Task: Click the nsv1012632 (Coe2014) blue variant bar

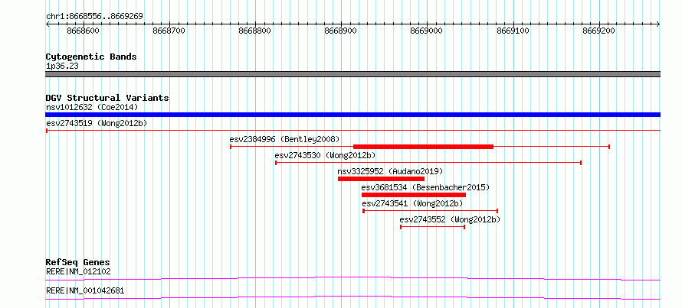Action: 352,115
